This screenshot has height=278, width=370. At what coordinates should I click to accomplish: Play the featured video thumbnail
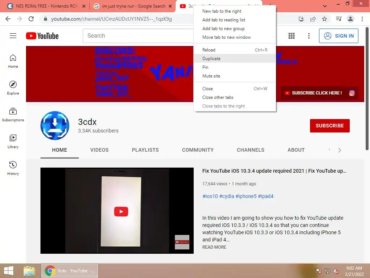[x=117, y=211]
